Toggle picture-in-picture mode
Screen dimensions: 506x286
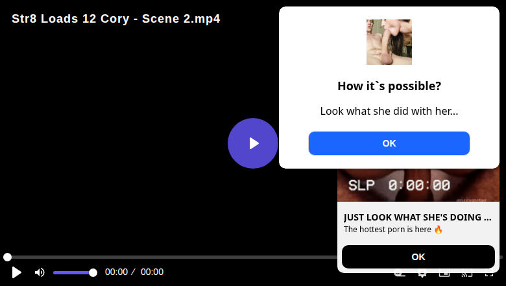point(444,275)
